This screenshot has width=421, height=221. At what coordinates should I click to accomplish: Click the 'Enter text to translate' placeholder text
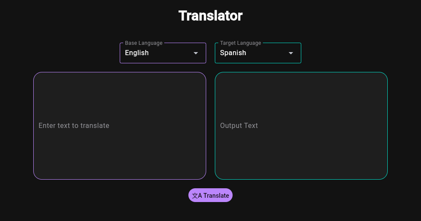pos(74,126)
